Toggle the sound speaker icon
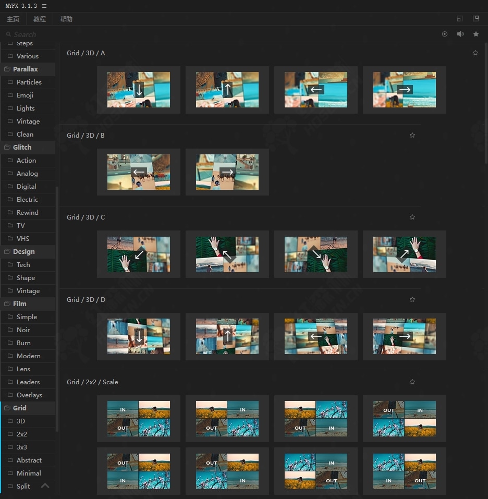The height and width of the screenshot is (499, 488). (460, 34)
